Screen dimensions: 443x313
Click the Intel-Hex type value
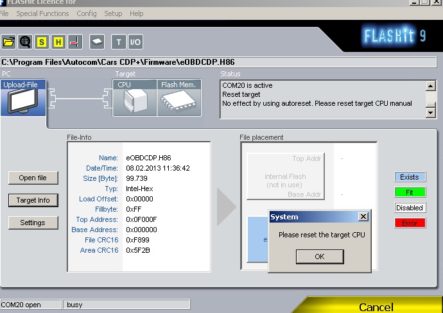tap(139, 189)
